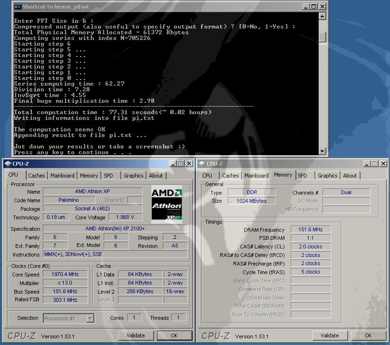This screenshot has width=390, height=345.
Task: Select Memory tab in right CPU-Z window
Action: coord(283,175)
